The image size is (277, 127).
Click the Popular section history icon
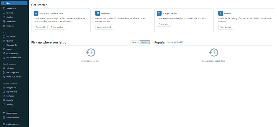point(213,53)
